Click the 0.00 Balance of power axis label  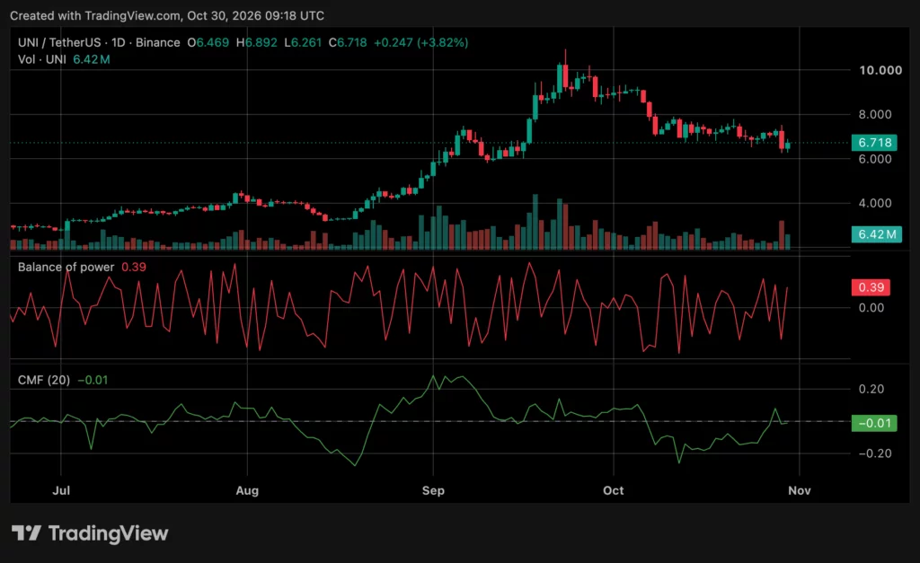[871, 307]
